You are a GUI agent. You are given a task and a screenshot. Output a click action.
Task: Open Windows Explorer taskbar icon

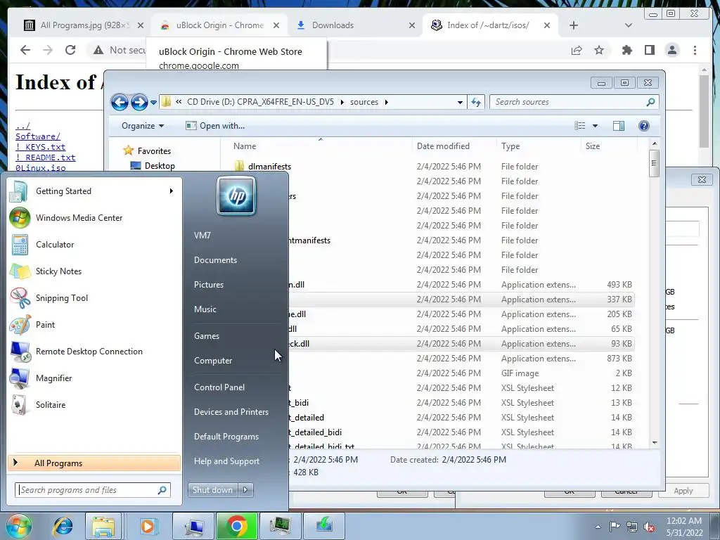pos(103,526)
